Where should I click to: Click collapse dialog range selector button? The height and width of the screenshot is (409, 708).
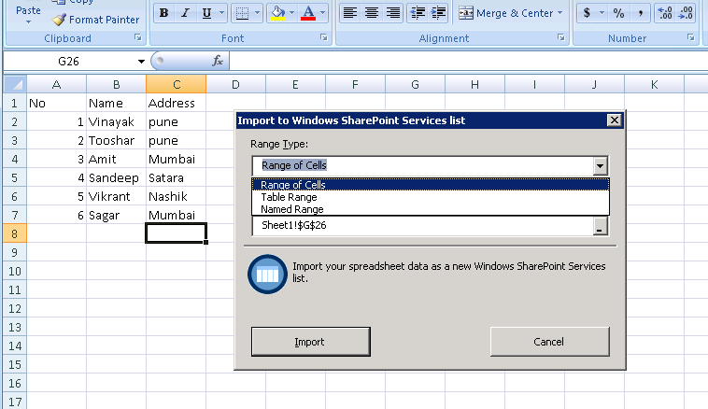[x=600, y=226]
